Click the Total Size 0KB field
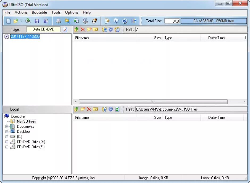Screen dimensions: 250x183 click(x=172, y=21)
